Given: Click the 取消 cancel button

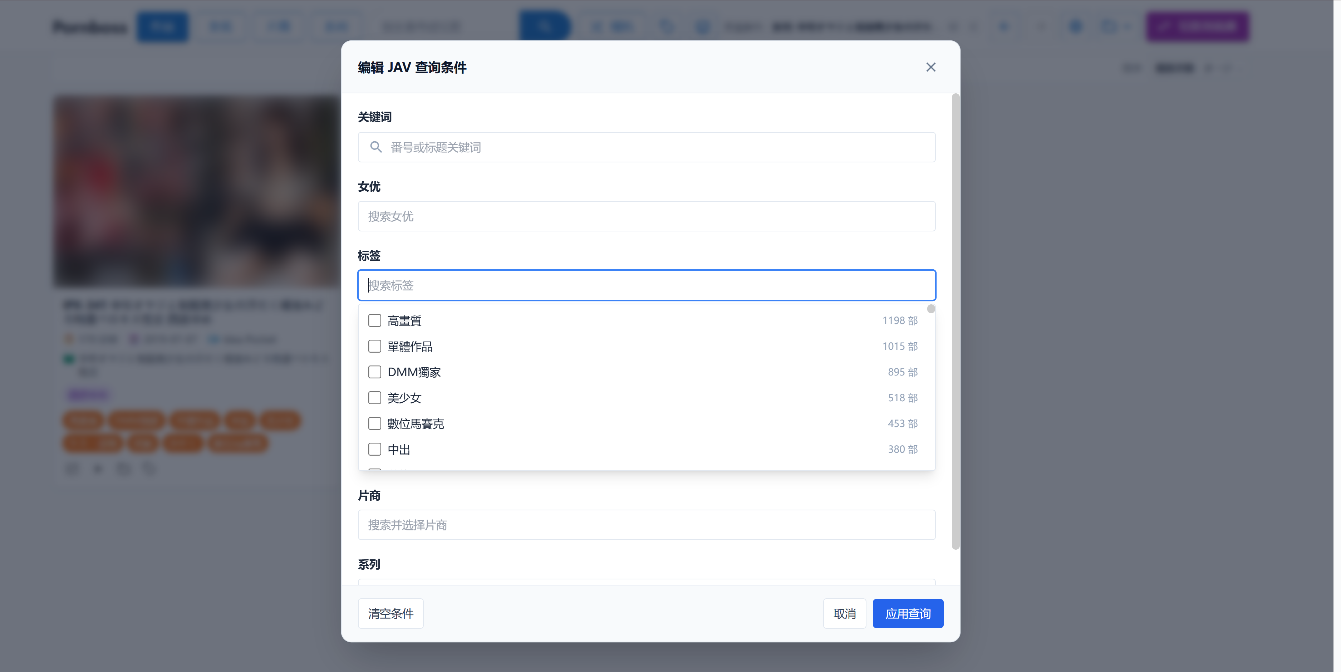Looking at the screenshot, I should 844,614.
